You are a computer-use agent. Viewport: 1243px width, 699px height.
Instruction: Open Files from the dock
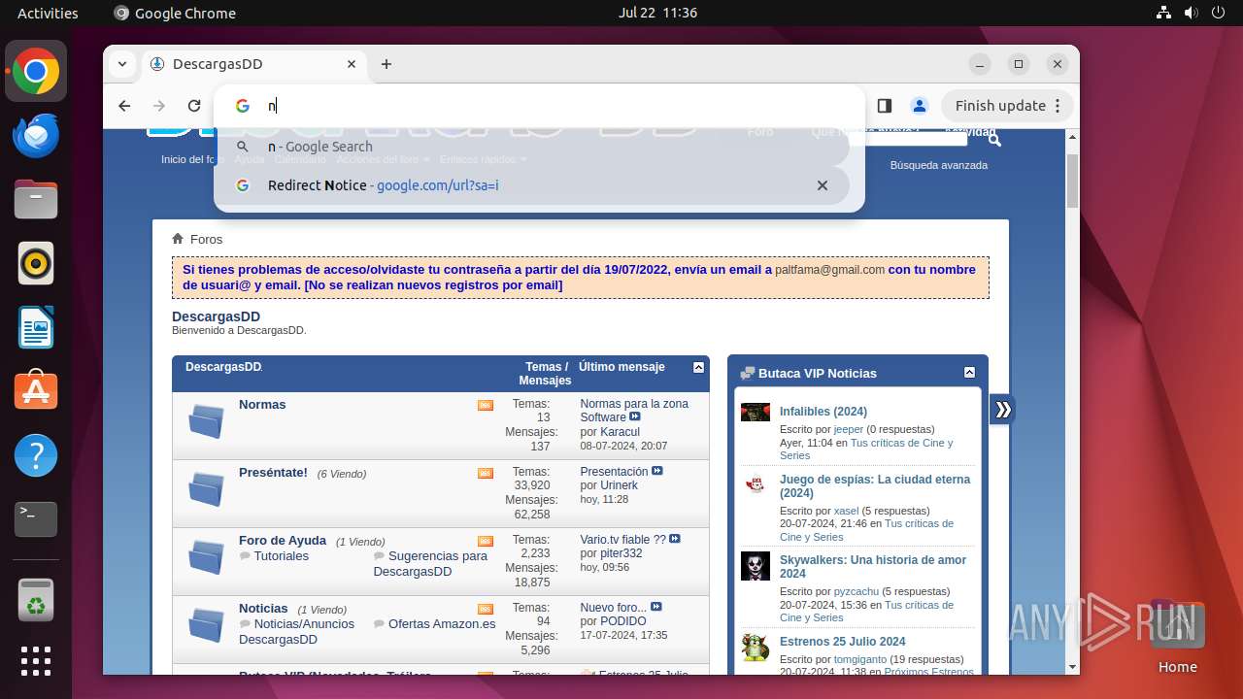(x=36, y=200)
